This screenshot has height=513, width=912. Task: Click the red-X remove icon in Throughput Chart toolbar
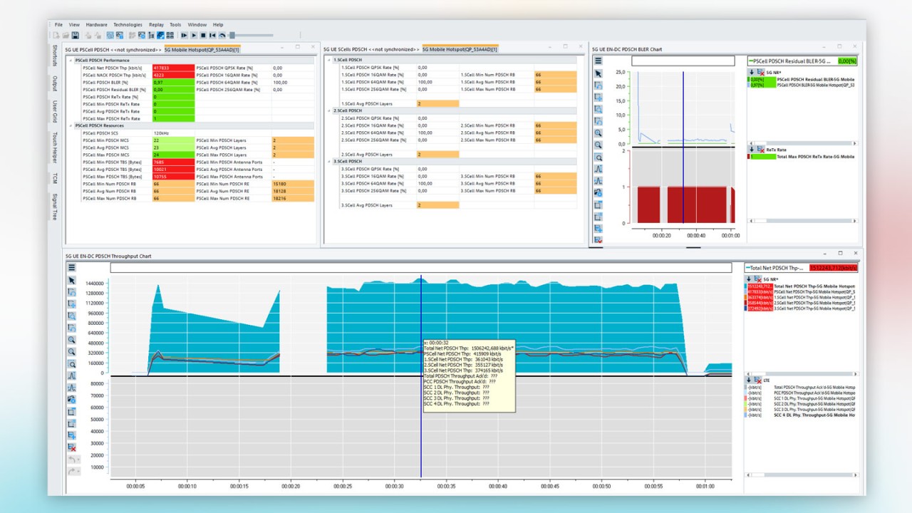coord(72,447)
